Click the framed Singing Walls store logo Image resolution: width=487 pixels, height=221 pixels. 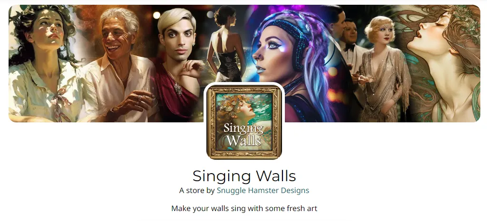(244, 122)
